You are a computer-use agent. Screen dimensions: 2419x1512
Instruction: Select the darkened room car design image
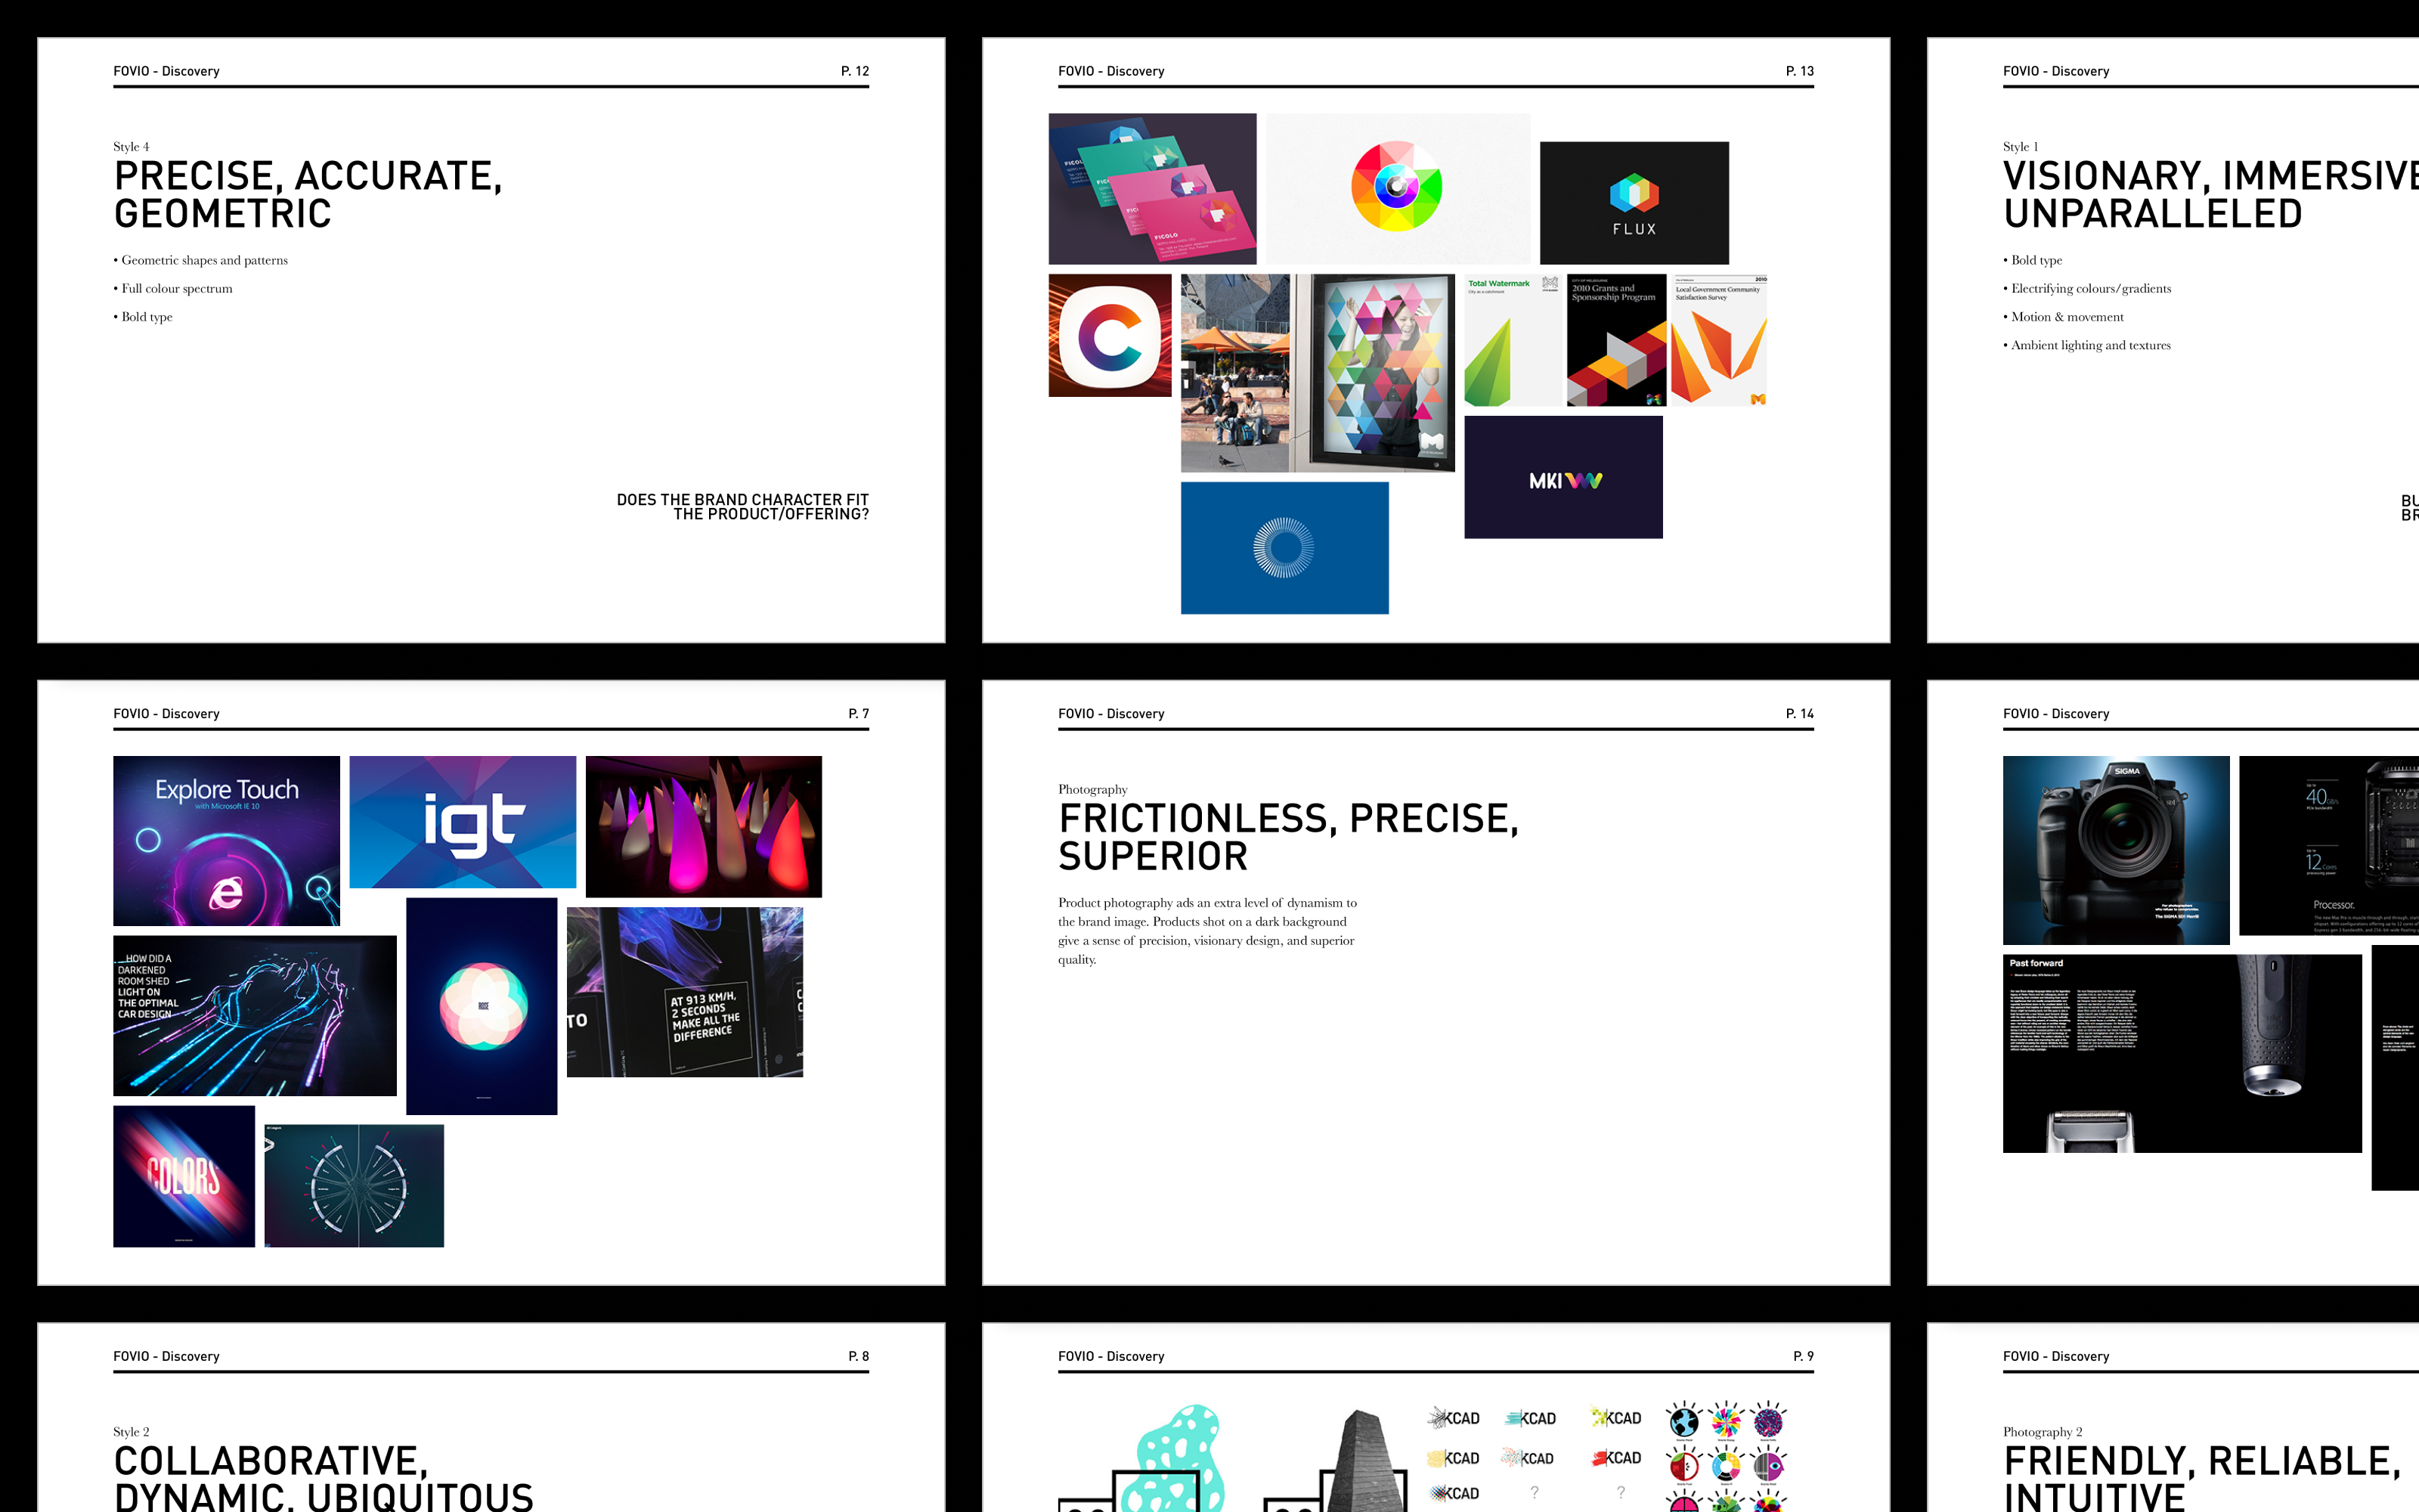(254, 1015)
